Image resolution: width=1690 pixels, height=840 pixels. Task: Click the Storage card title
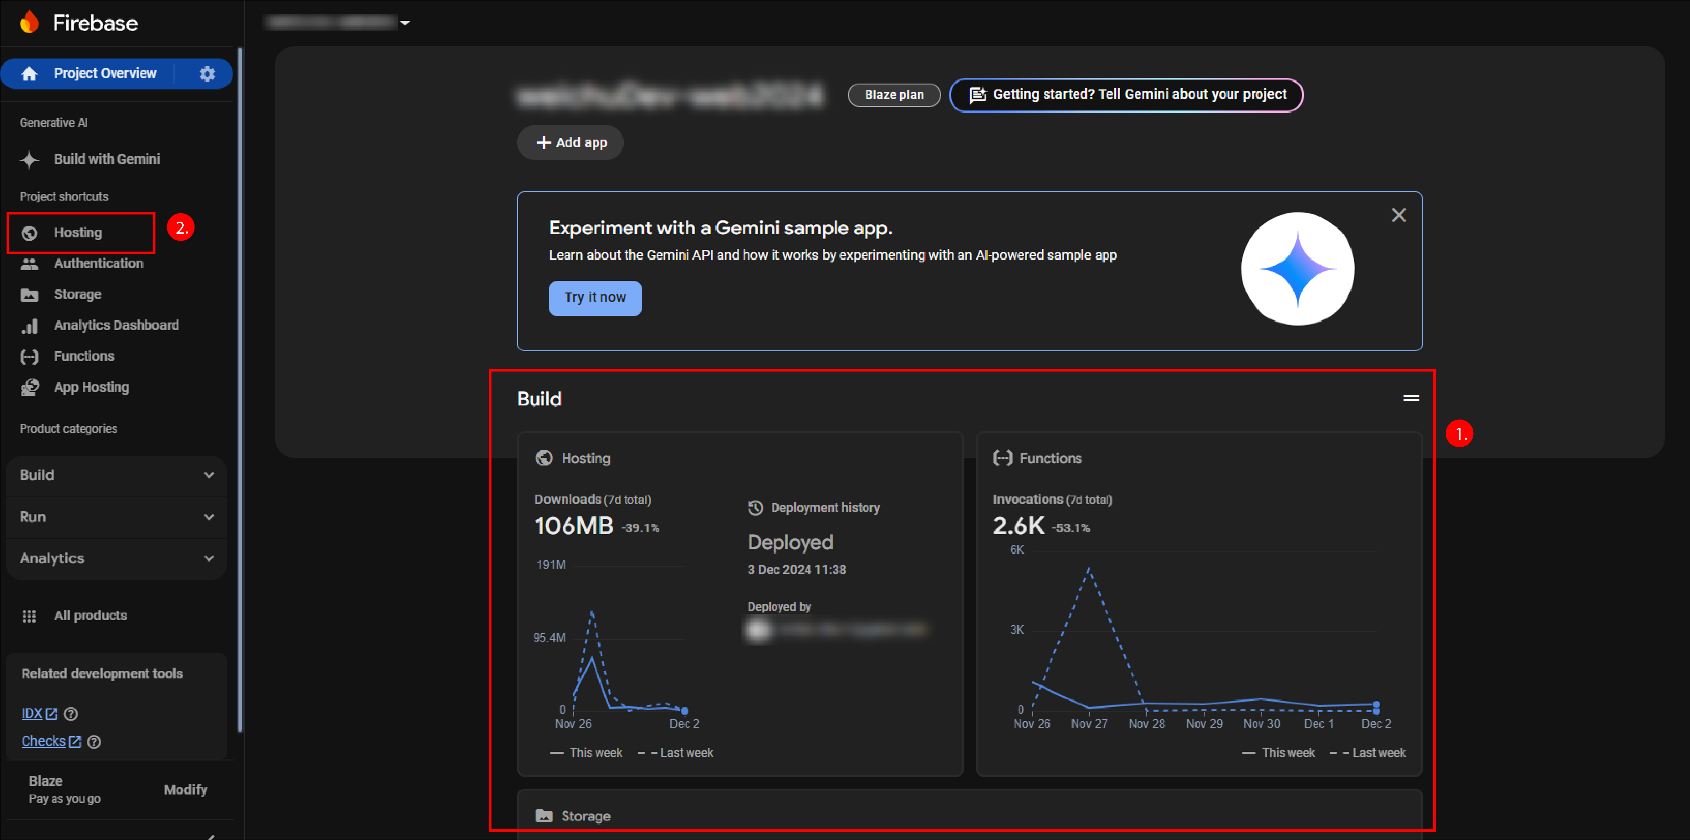click(x=586, y=816)
